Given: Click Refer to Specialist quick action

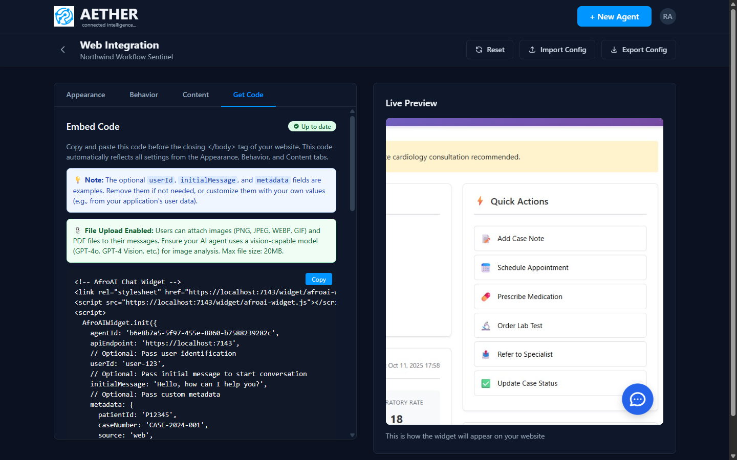Looking at the screenshot, I should pyautogui.click(x=560, y=355).
